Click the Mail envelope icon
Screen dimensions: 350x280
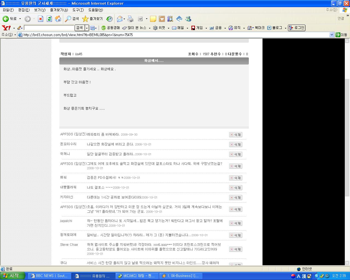pyautogui.click(x=119, y=19)
